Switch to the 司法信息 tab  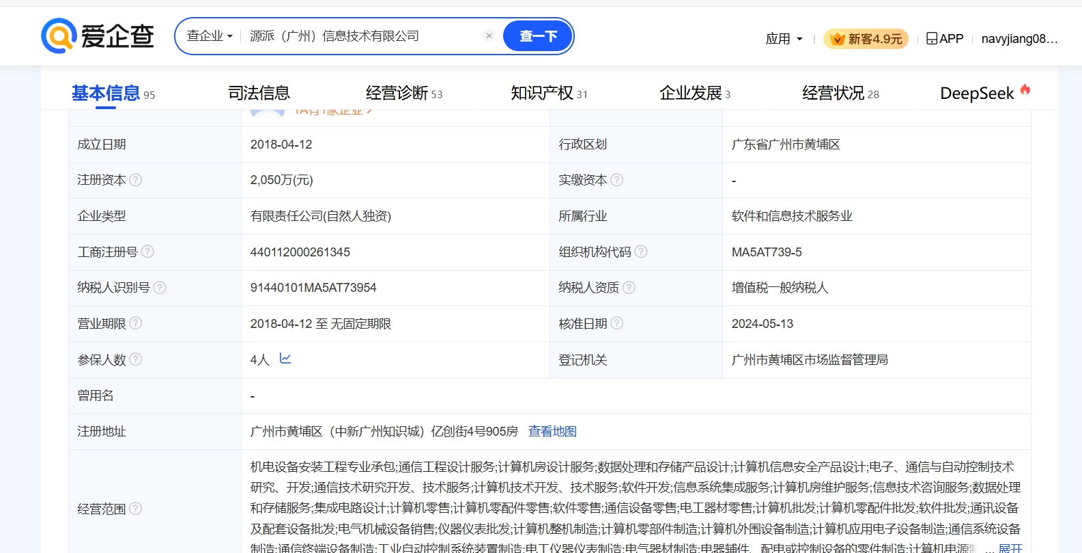coord(259,93)
